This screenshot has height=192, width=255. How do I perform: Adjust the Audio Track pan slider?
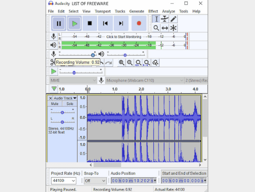click(62, 122)
